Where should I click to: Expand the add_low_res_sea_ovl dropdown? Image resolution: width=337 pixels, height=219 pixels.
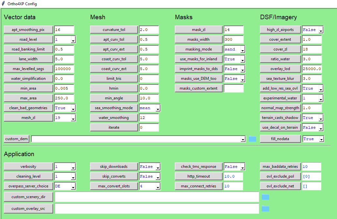[x=321, y=89]
